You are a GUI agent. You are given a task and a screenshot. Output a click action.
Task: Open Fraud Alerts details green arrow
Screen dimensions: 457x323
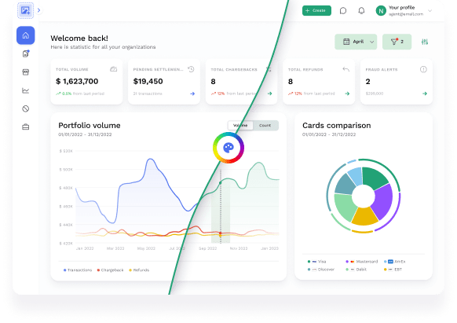pyautogui.click(x=425, y=94)
